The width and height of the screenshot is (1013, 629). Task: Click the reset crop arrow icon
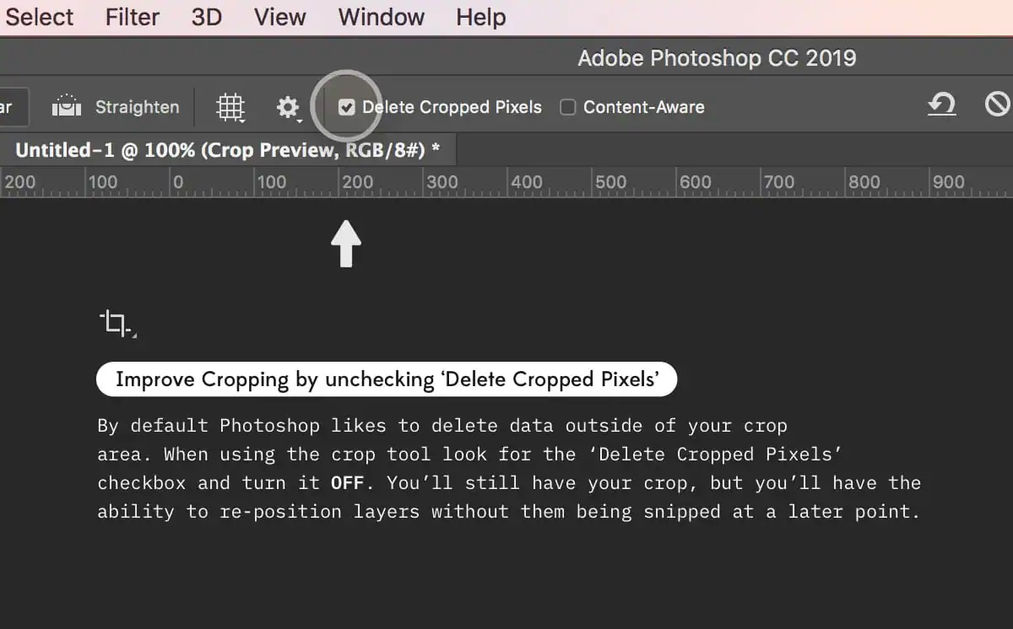[x=941, y=105]
